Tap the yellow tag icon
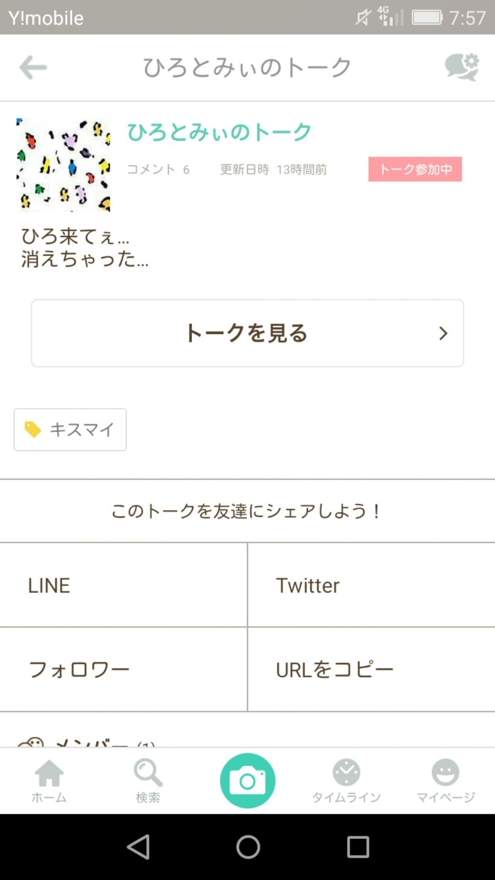Screen dimensions: 495x880 point(33,429)
